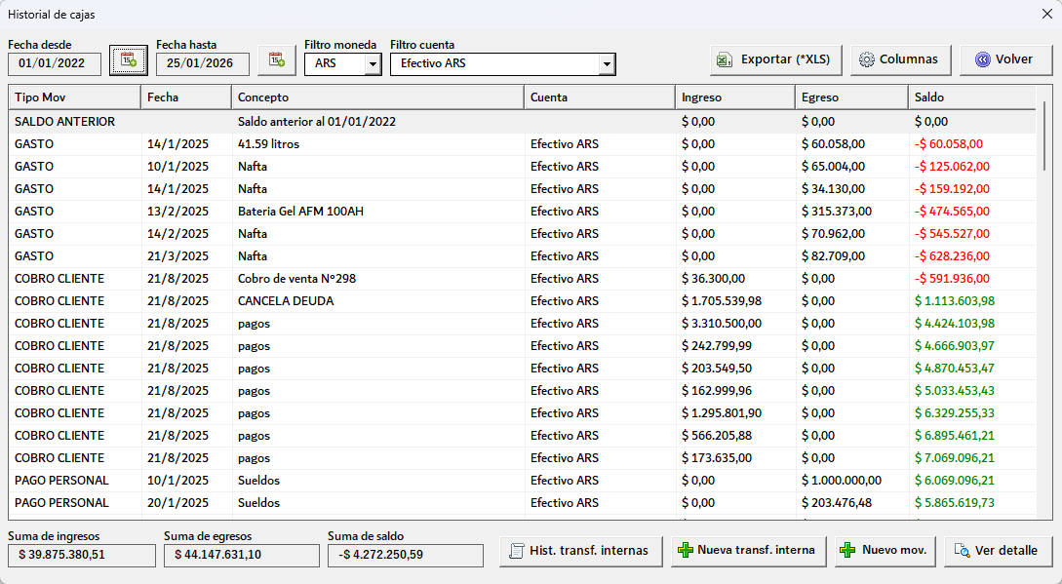This screenshot has height=584, width=1062.
Task: Sort by the Tipo Mov column header
Action: pyautogui.click(x=74, y=97)
